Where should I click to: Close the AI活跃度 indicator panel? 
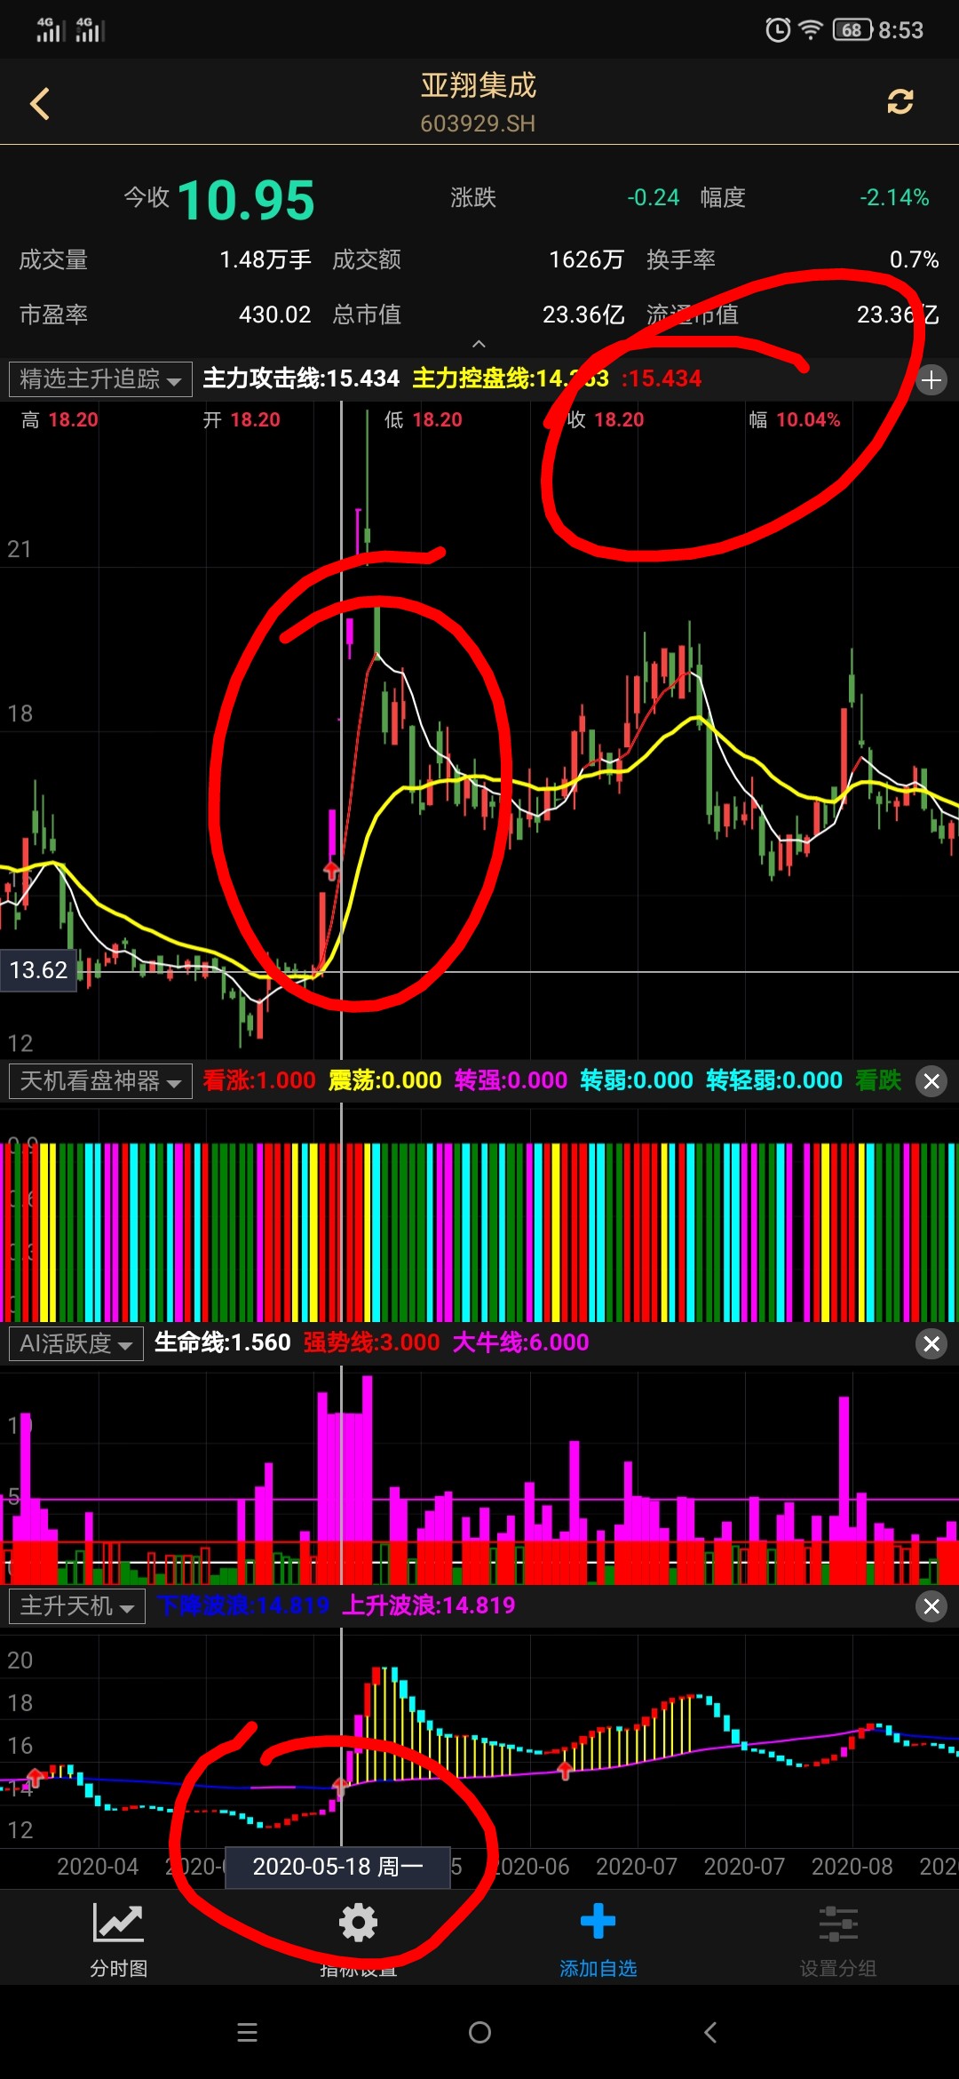point(931,1344)
